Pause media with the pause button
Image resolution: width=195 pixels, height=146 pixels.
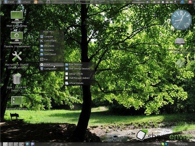click(x=158, y=2)
